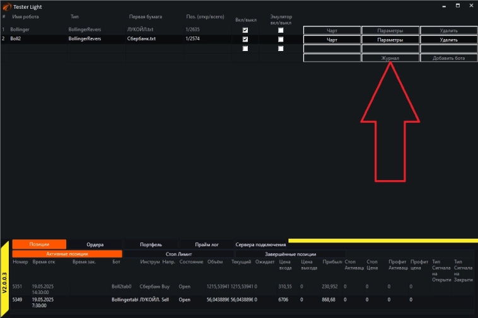Click the Boll2tab0 bot cell
The image size is (478, 318).
coord(121,287)
